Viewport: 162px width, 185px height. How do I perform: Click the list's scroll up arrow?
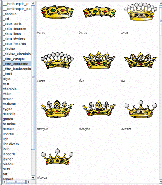pos(33,3)
